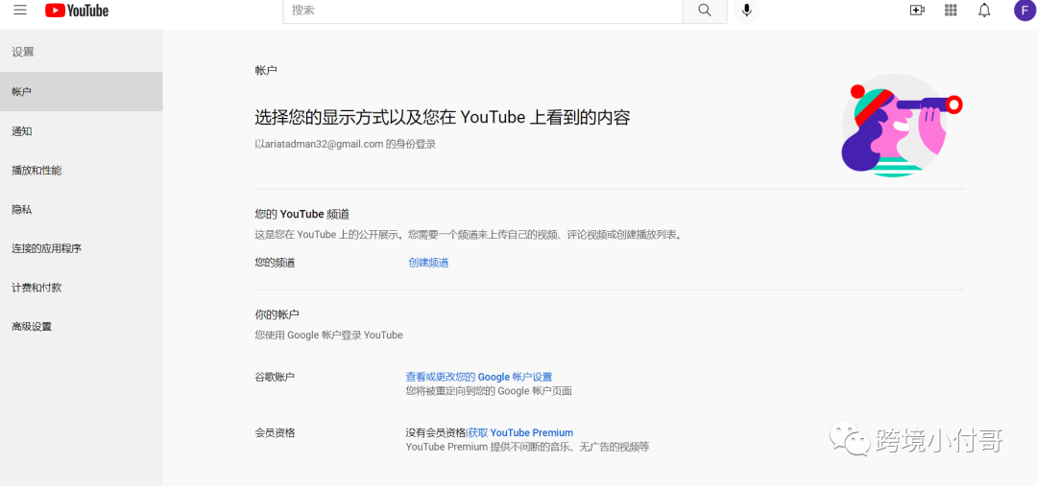Click the 设置 sidebar title
The height and width of the screenshot is (486, 1037).
(22, 52)
